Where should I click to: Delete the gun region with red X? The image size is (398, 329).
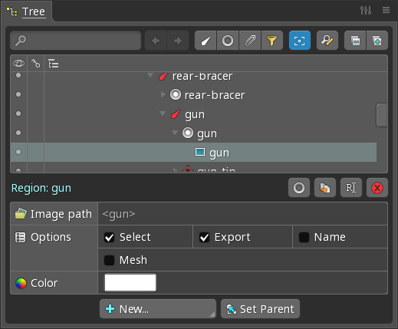[x=377, y=188]
